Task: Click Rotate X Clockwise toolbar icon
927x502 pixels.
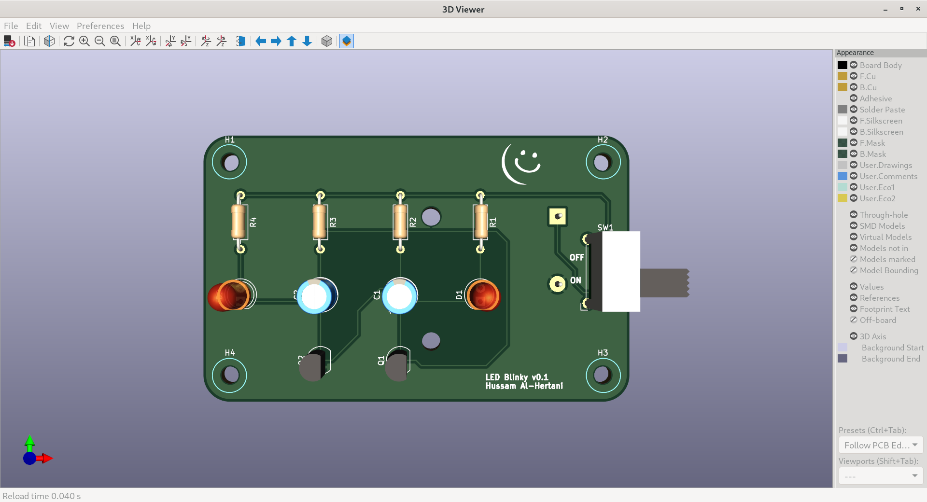Action: tap(136, 41)
